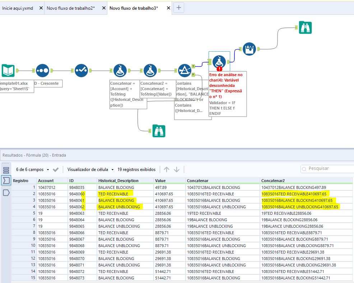The height and width of the screenshot is (283, 354).
Task: Select the Formula tool labeled Concatenar
Action: tap(120, 70)
